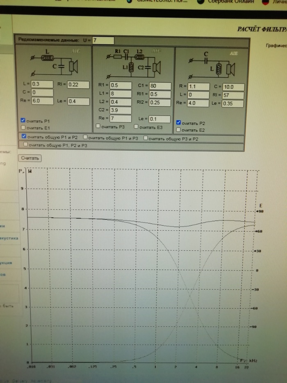Check считать общую P1, P2 и P3
This screenshot has height=383, width=287.
pyautogui.click(x=25, y=144)
